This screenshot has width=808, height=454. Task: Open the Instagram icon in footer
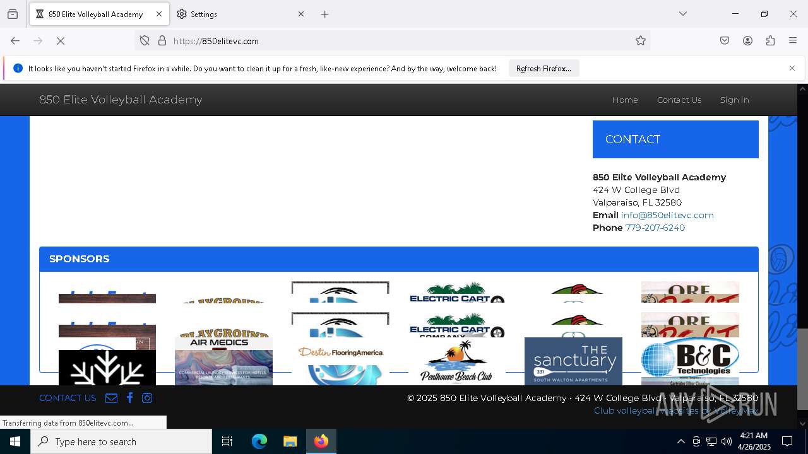[x=147, y=398]
